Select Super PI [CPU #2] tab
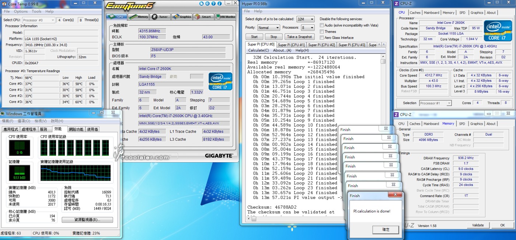 point(321,45)
